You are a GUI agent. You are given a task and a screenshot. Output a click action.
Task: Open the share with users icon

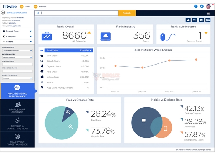click(x=207, y=20)
